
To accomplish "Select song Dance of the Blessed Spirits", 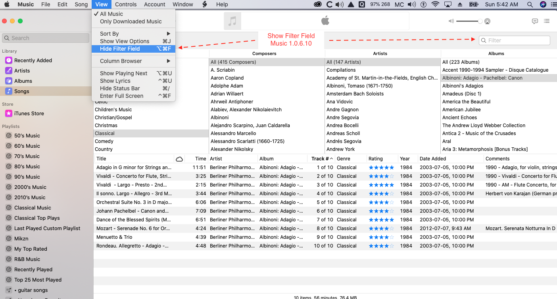I will [325, 220].
